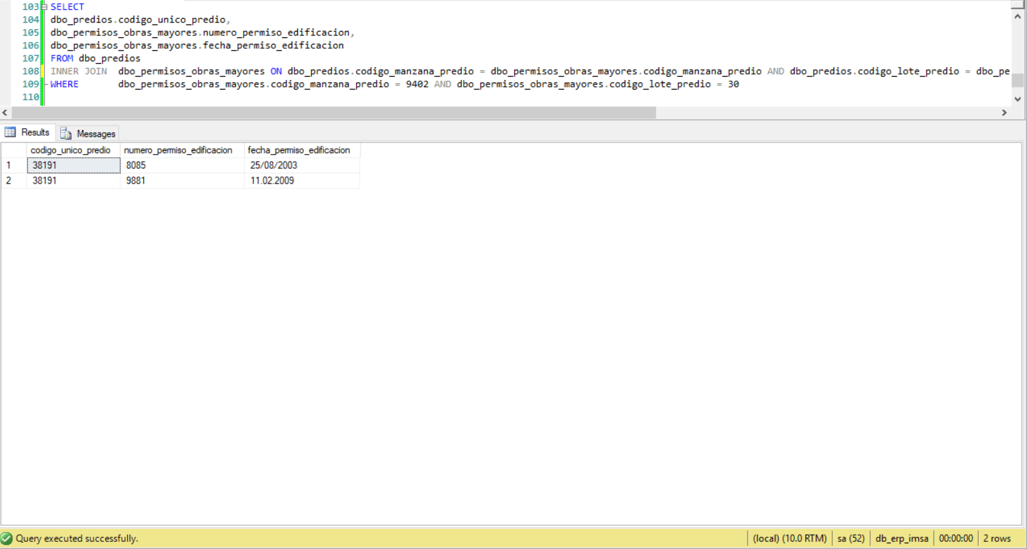Select row 1 header in results grid
1027x549 pixels.
point(14,166)
